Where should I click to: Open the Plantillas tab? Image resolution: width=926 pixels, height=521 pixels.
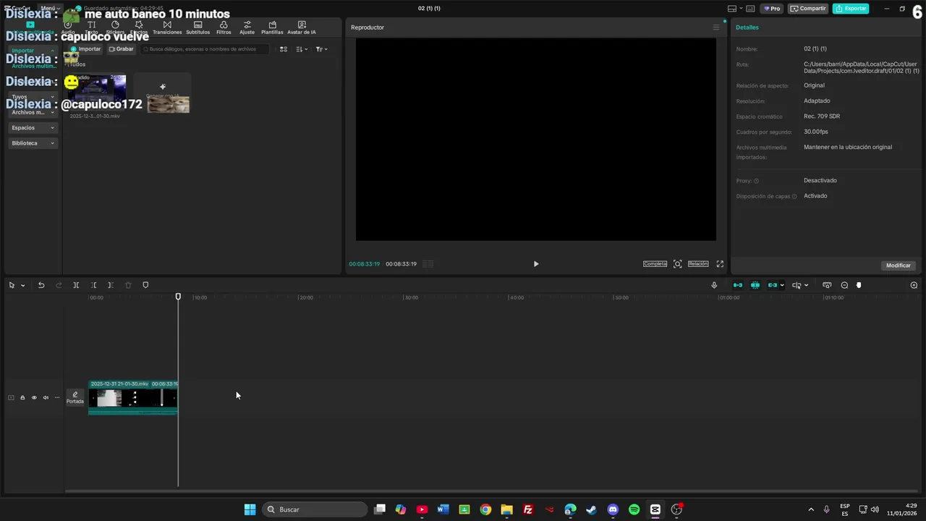point(272,27)
